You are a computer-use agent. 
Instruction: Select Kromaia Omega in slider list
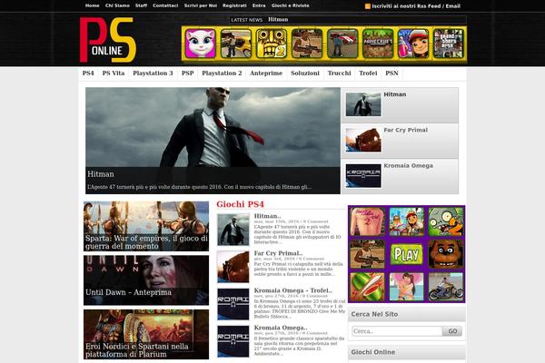[x=400, y=176]
